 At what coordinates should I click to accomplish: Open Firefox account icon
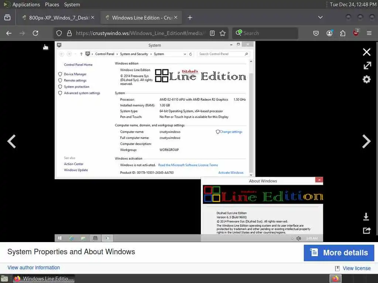coord(330,33)
